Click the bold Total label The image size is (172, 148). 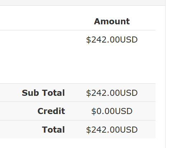(53, 129)
